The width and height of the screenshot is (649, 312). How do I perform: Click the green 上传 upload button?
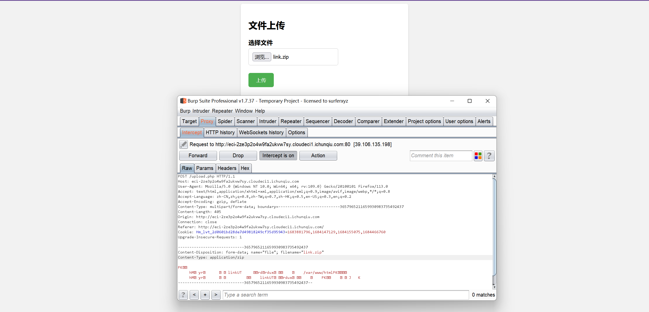[261, 80]
